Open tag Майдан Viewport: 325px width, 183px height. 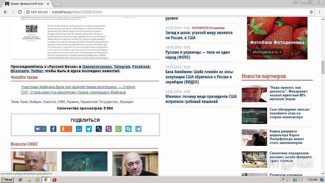coord(35,102)
